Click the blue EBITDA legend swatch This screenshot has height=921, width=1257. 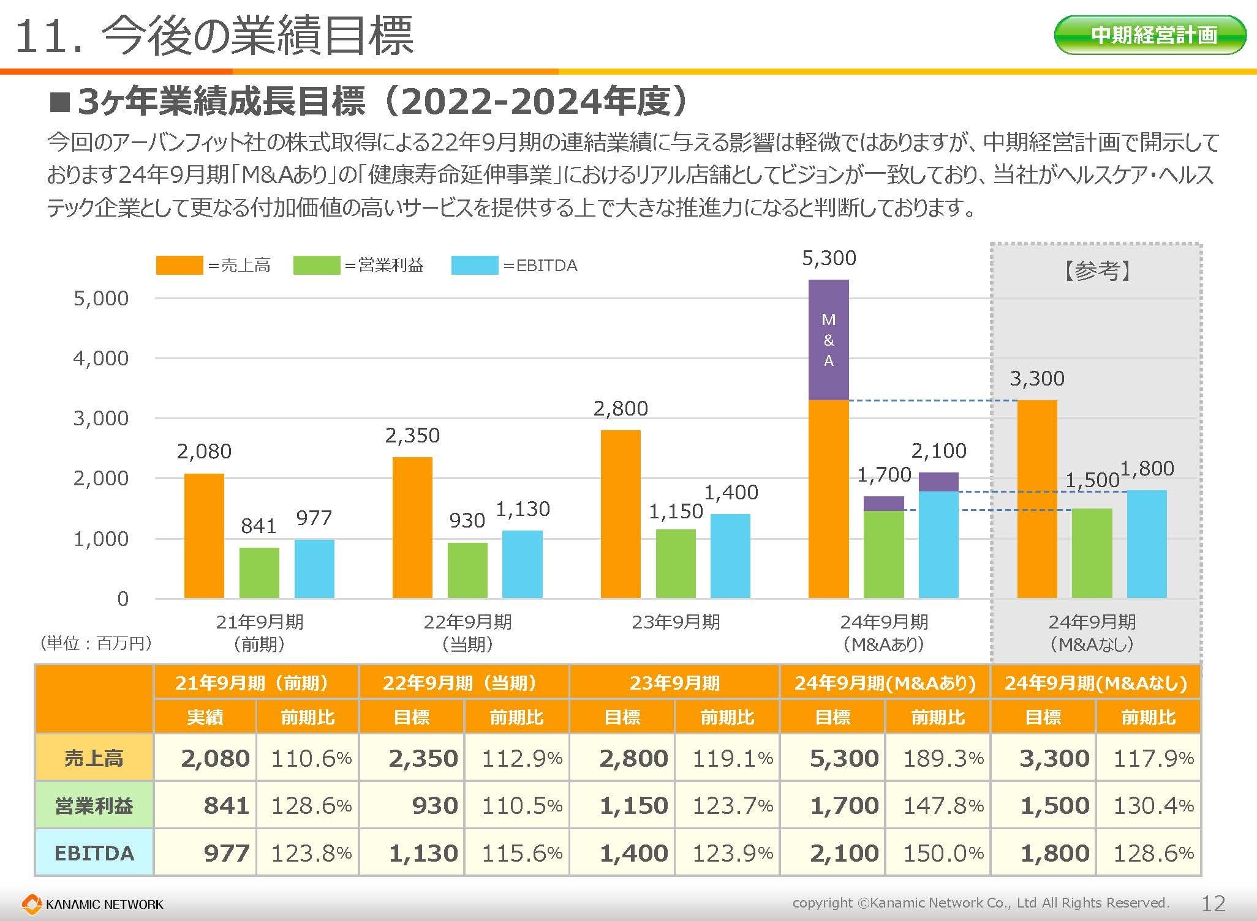point(474,266)
